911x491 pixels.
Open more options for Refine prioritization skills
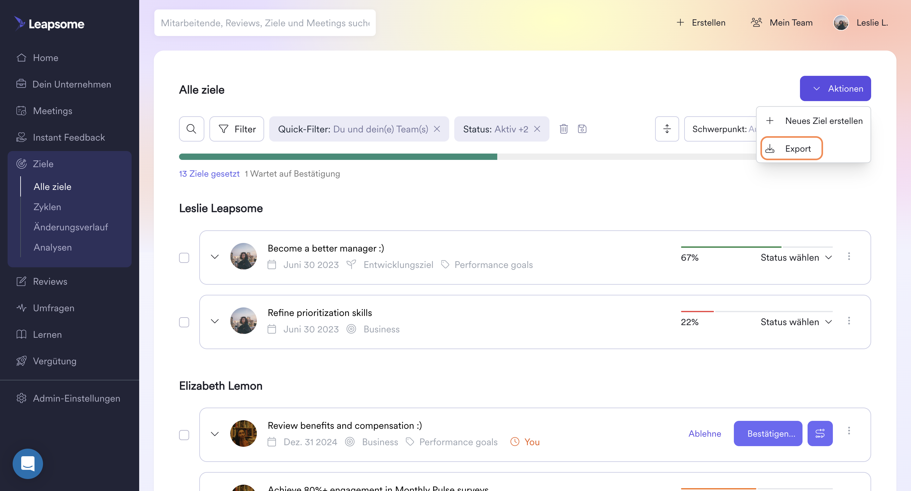point(849,320)
